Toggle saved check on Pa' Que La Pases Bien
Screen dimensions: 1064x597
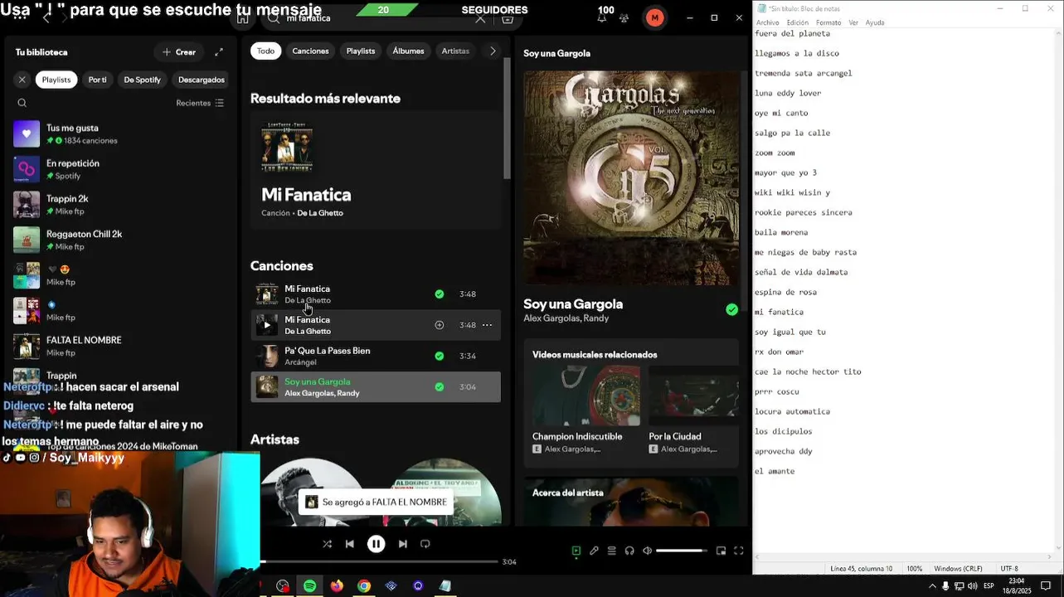[x=440, y=356]
